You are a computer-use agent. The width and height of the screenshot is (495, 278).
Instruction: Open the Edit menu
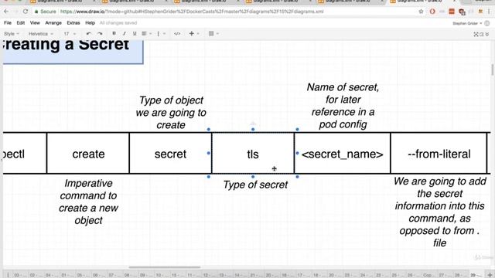pyautogui.click(x=21, y=22)
